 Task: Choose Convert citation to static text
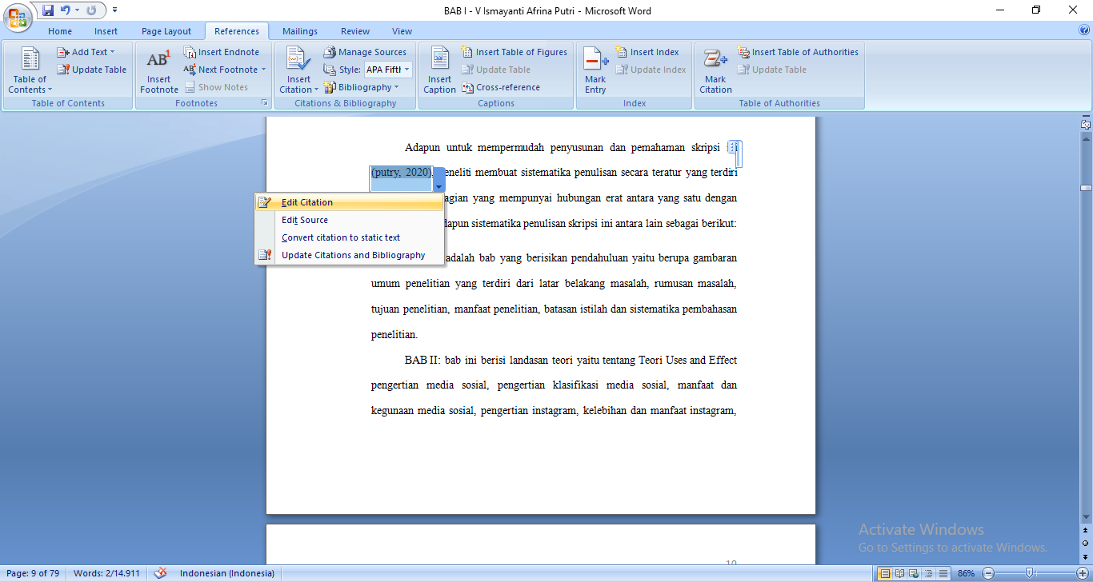[349, 237]
